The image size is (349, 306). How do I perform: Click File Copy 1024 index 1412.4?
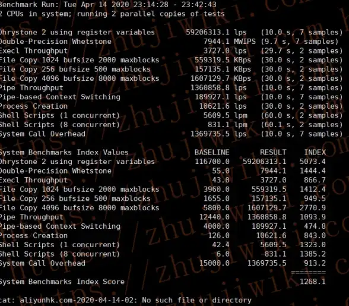(312, 190)
